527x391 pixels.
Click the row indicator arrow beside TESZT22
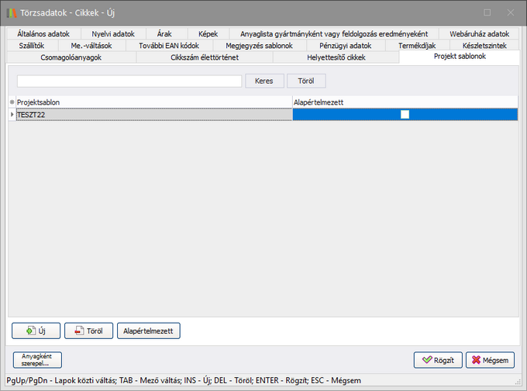(x=12, y=114)
